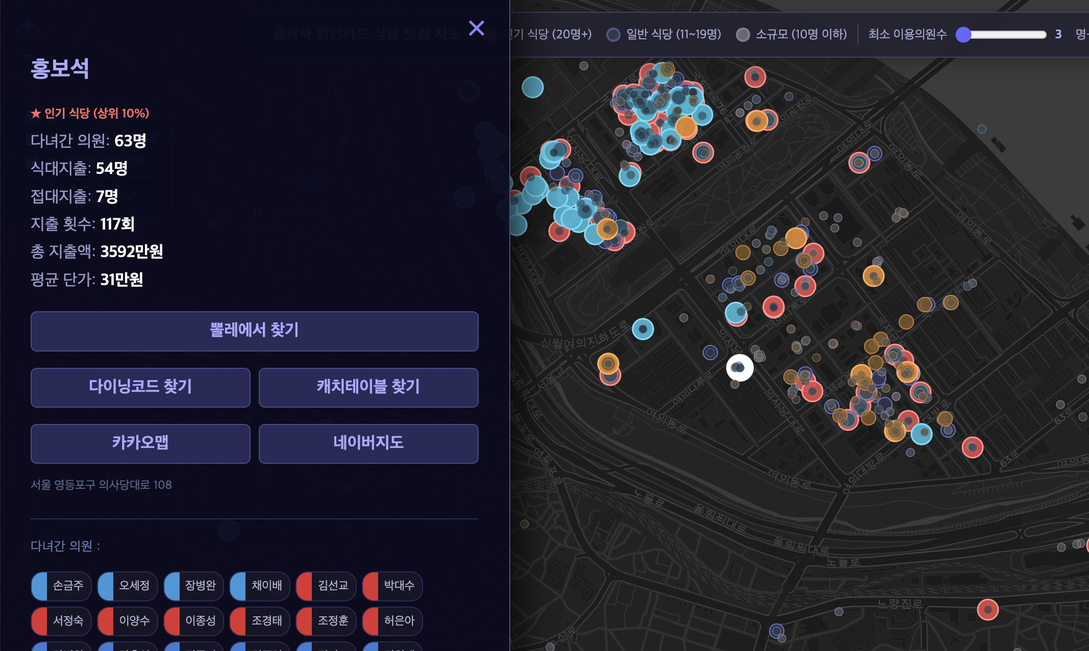Select the 오세정 lawmaker chip
The width and height of the screenshot is (1089, 651).
point(127,586)
